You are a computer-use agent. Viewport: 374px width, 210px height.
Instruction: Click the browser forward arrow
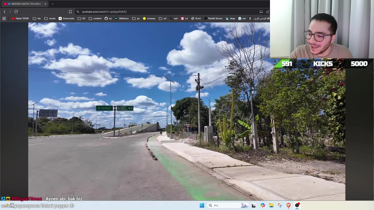coord(10,12)
